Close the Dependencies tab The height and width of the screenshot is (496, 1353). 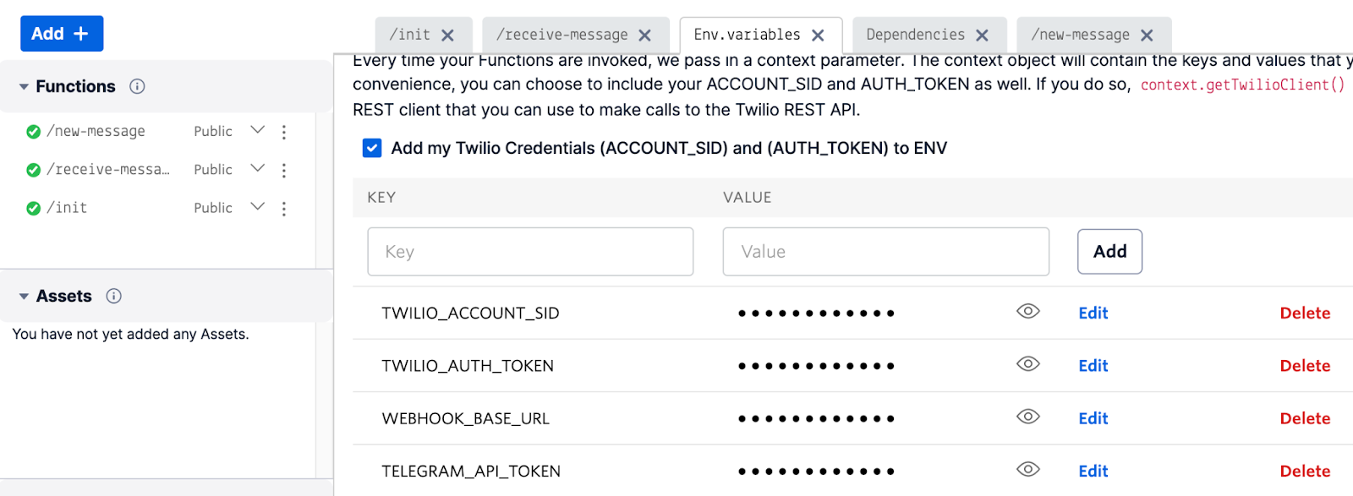pos(982,35)
